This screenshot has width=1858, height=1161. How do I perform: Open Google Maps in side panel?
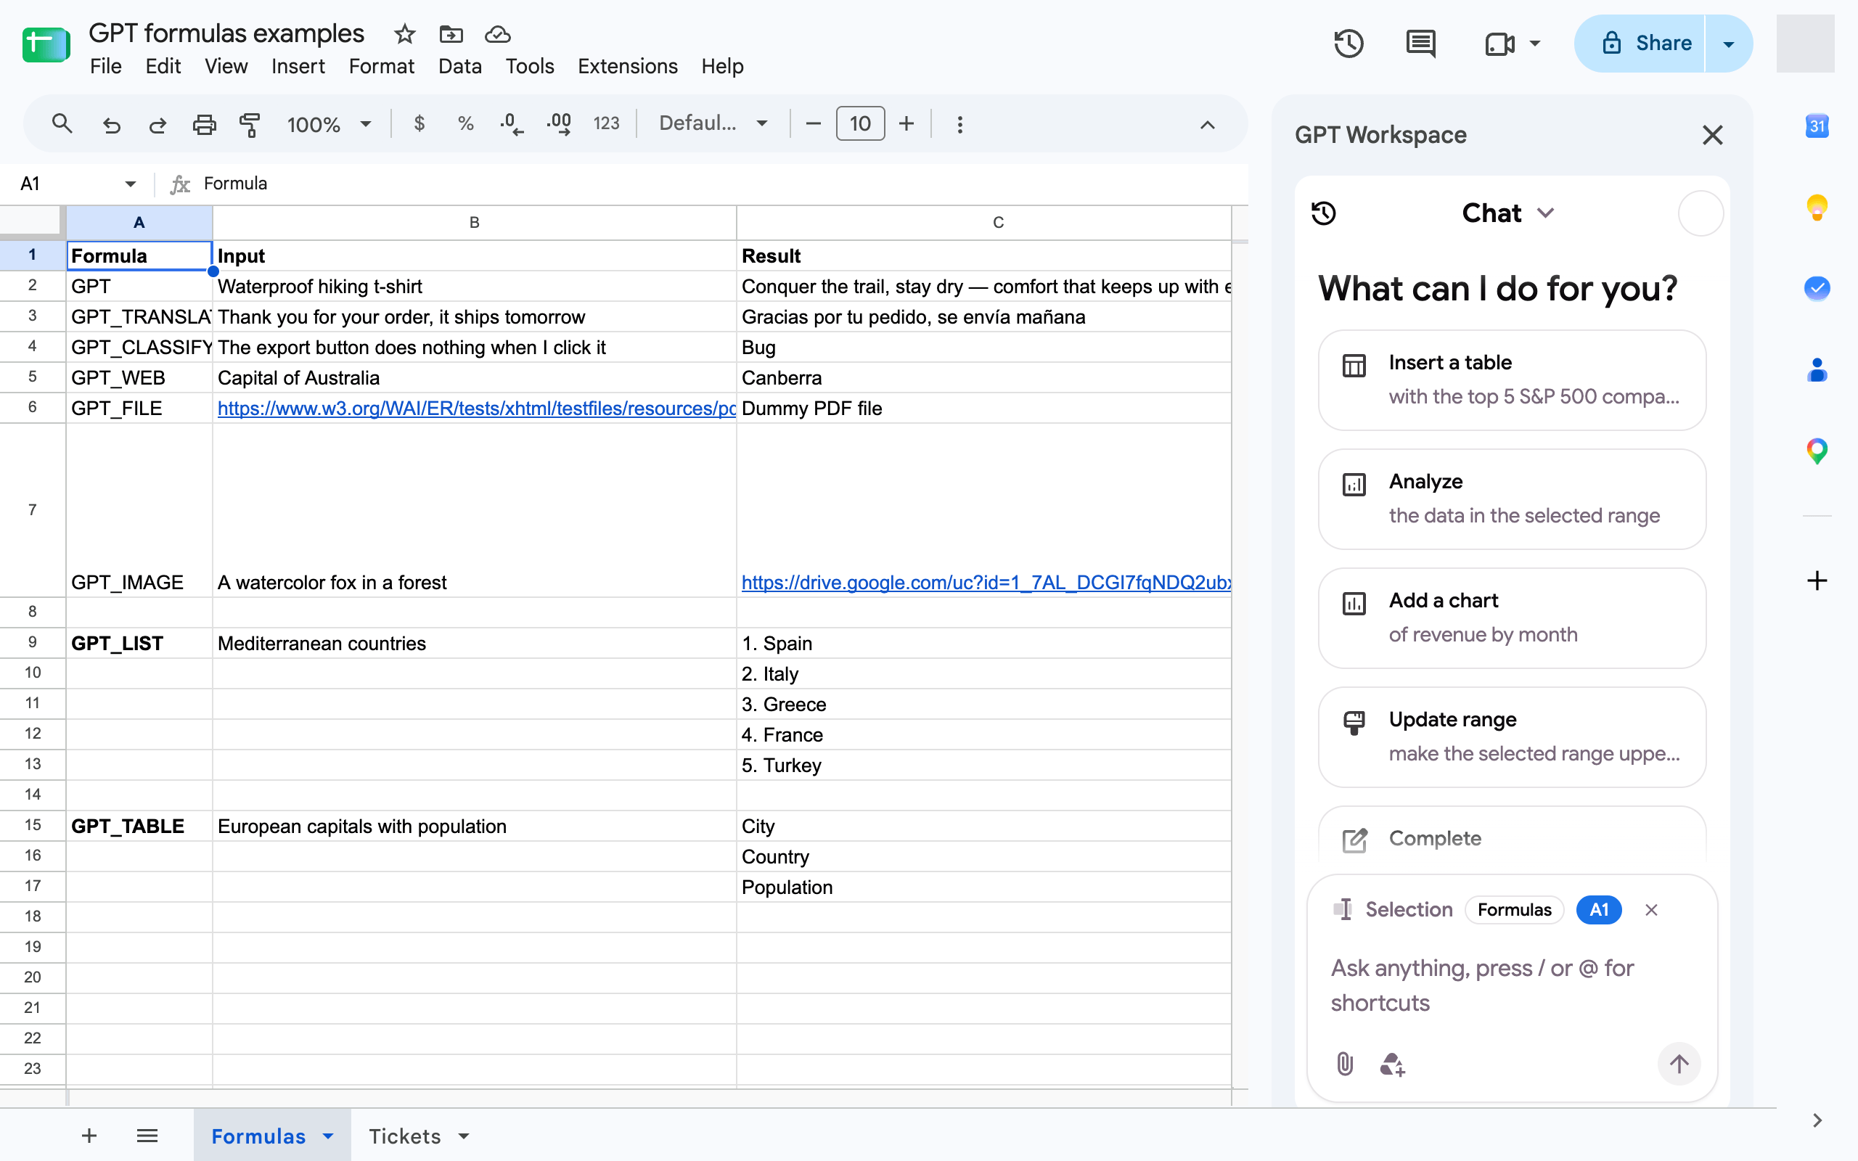click(1817, 451)
